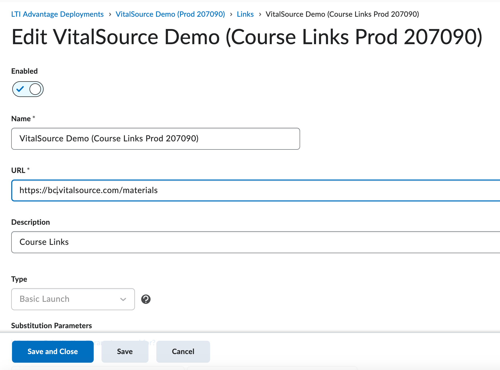Open the Type dropdown (Basic Launch)

(73, 299)
